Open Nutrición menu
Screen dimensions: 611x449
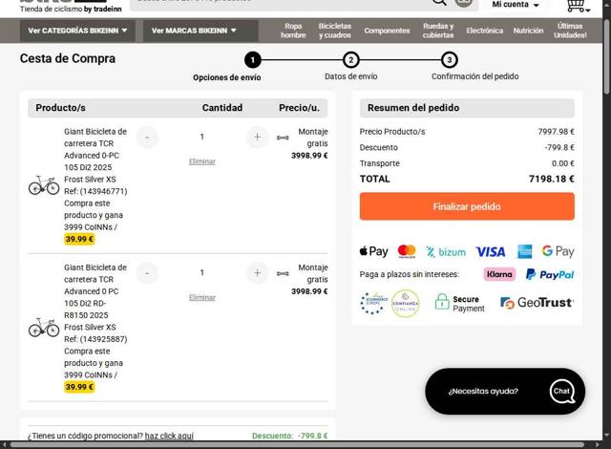pos(528,31)
